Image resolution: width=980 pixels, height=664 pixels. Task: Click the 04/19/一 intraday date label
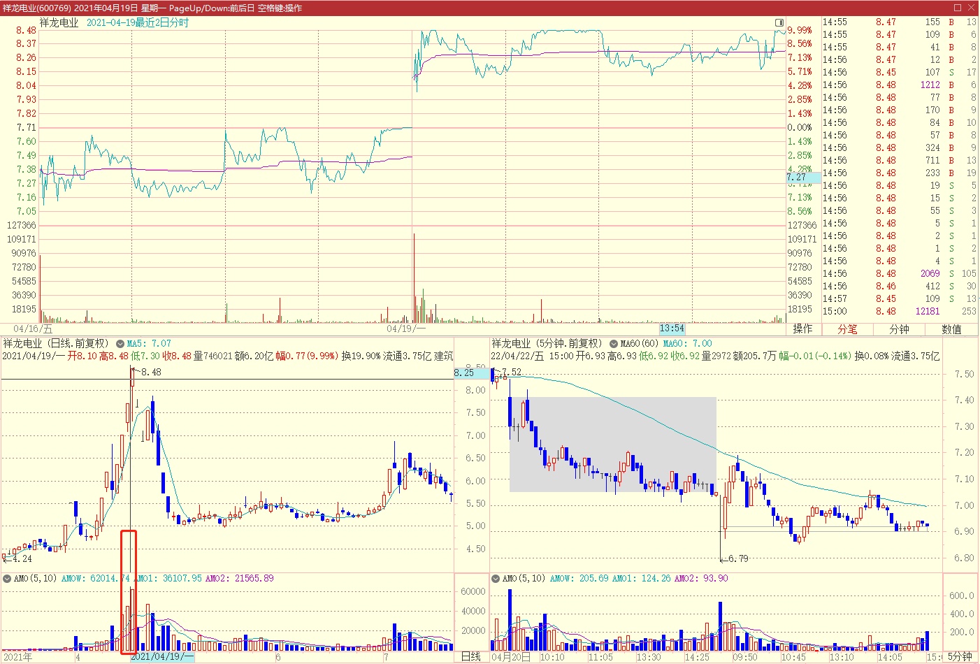tap(406, 329)
